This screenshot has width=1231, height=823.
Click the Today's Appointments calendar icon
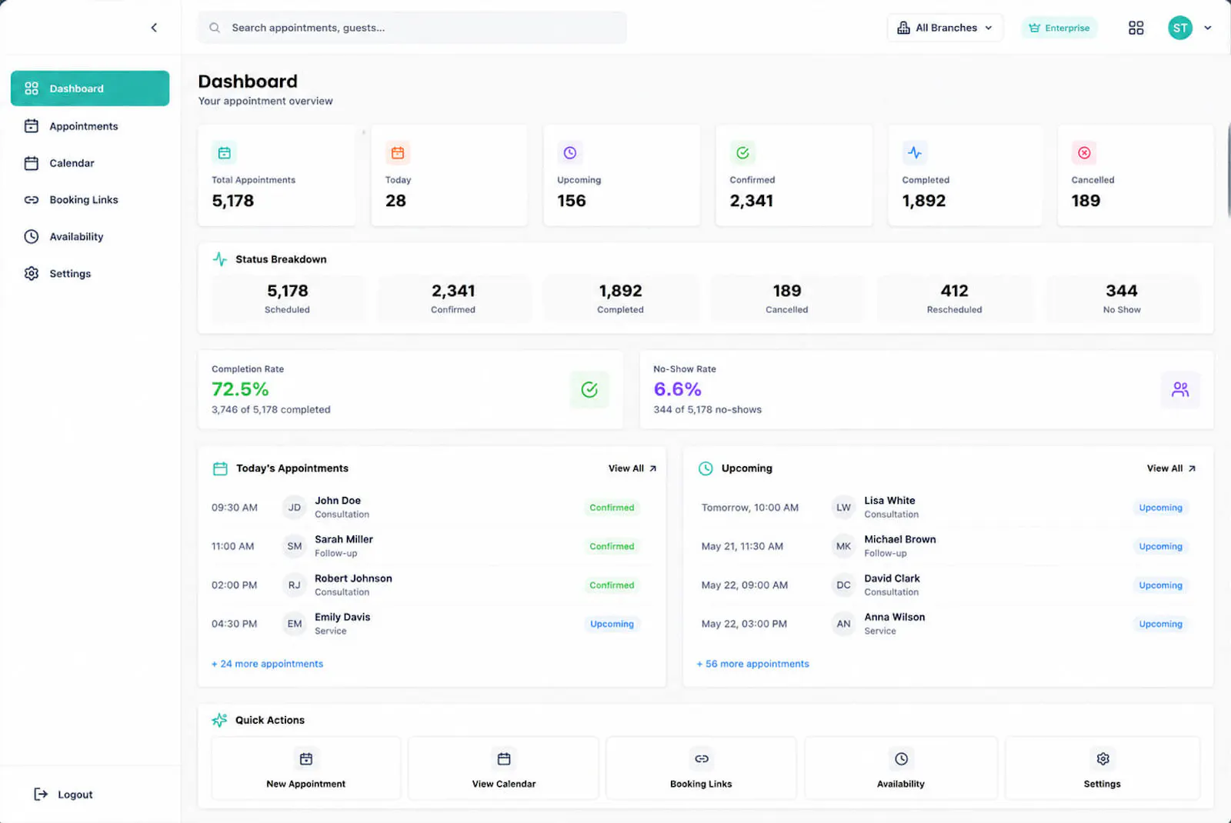click(x=220, y=468)
